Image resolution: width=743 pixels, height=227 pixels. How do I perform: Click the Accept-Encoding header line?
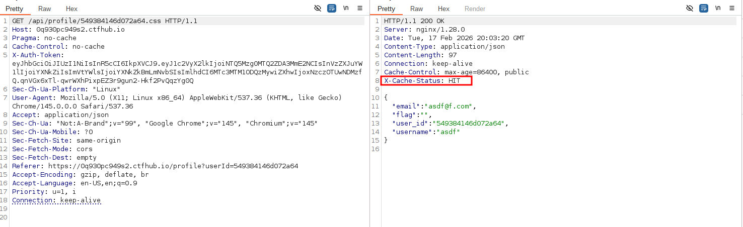pos(81,175)
